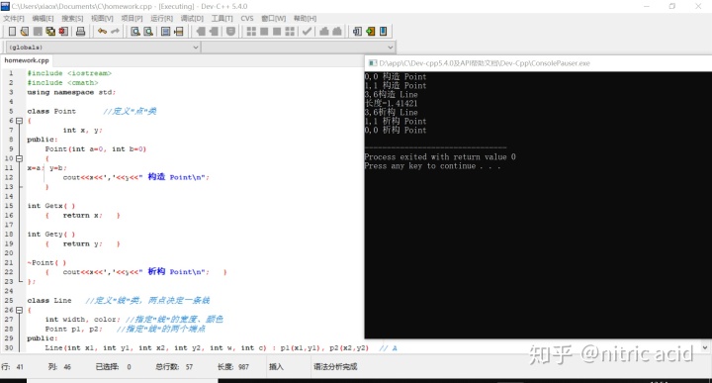The image size is (712, 383).
Task: Collapse the code fold at line 26
Action: (x=19, y=310)
